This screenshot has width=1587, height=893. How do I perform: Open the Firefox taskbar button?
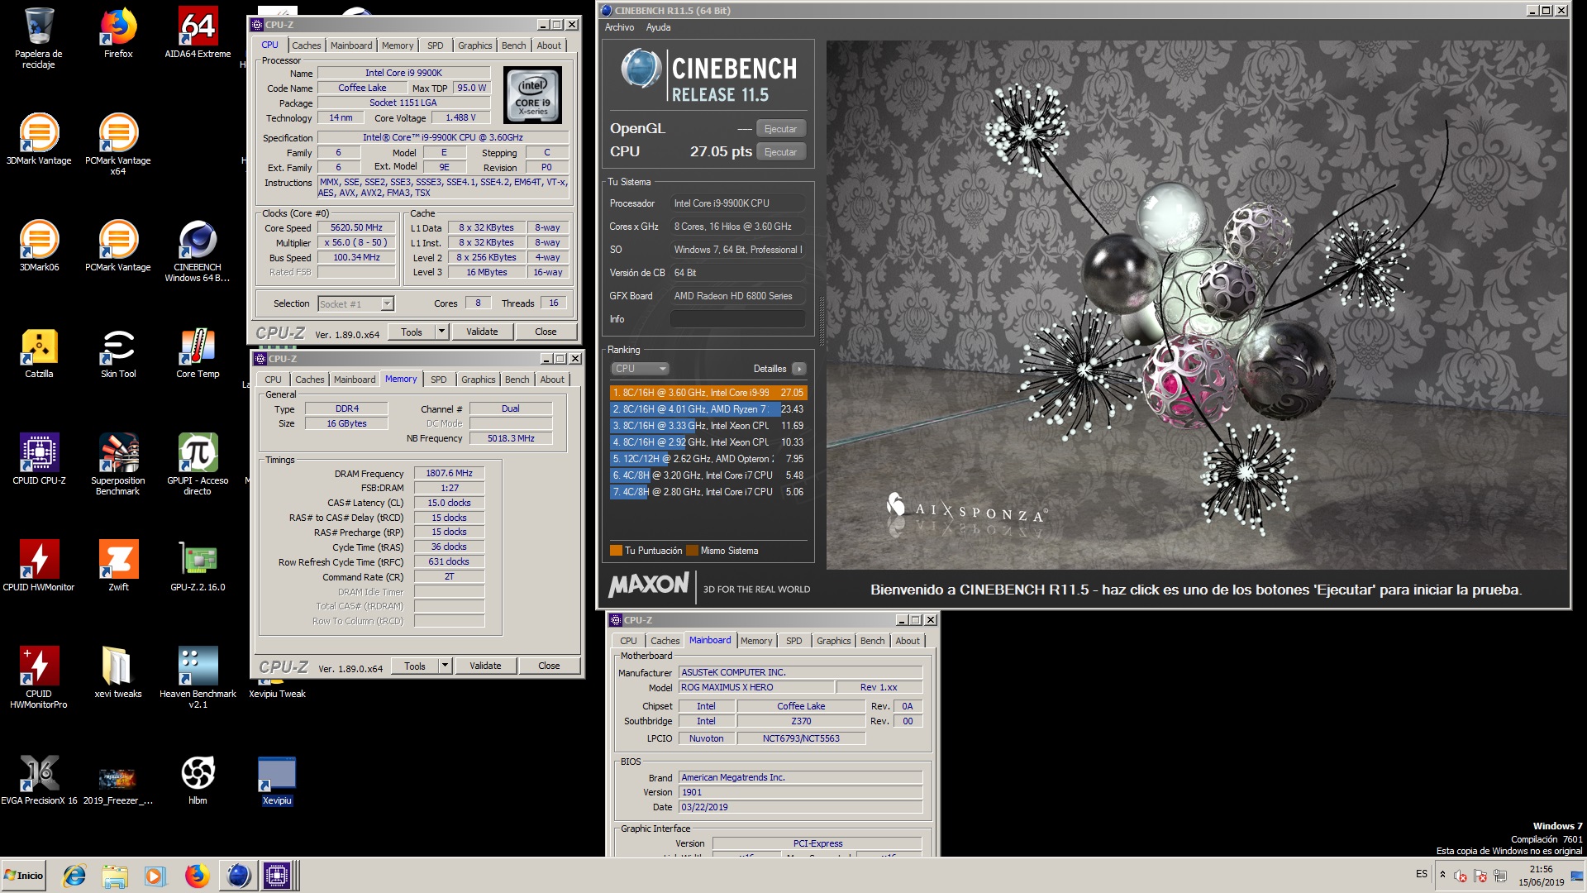click(x=196, y=876)
